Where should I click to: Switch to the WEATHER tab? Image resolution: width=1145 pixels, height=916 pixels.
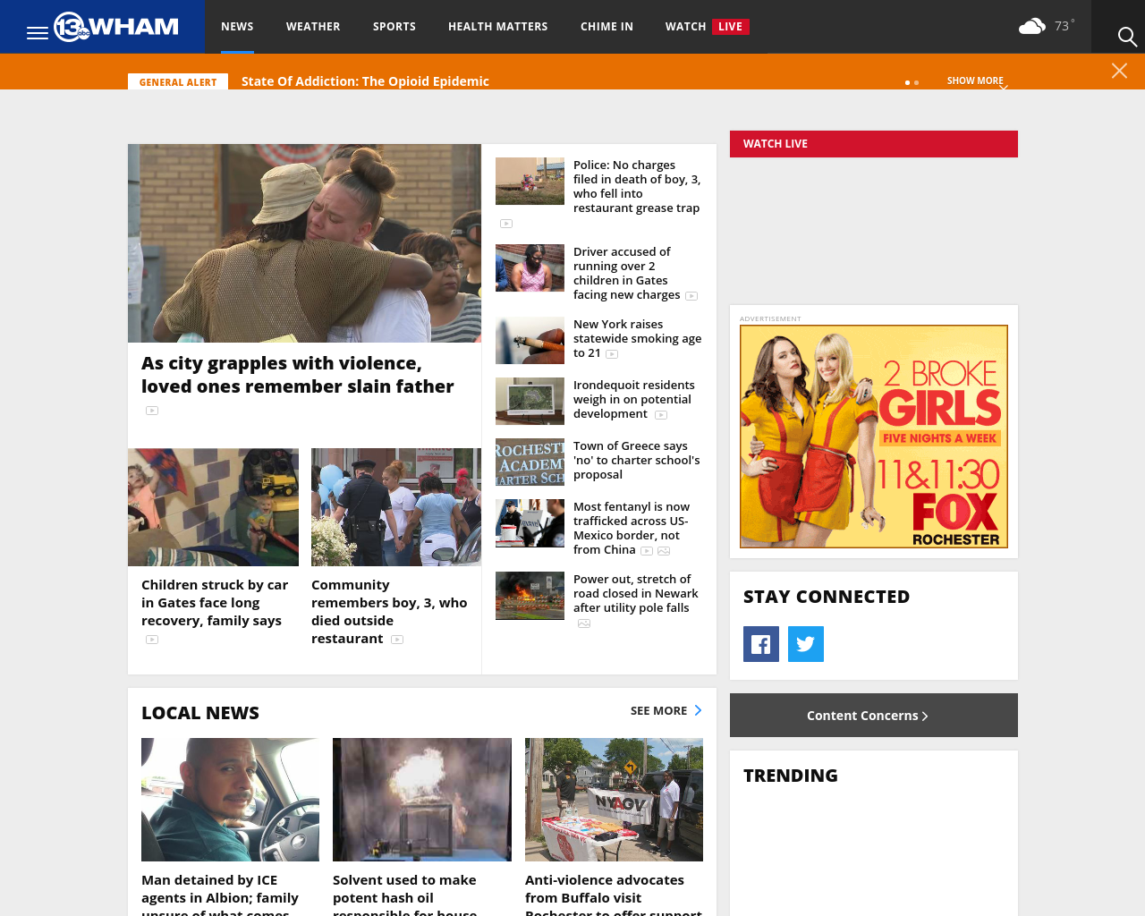point(312,25)
